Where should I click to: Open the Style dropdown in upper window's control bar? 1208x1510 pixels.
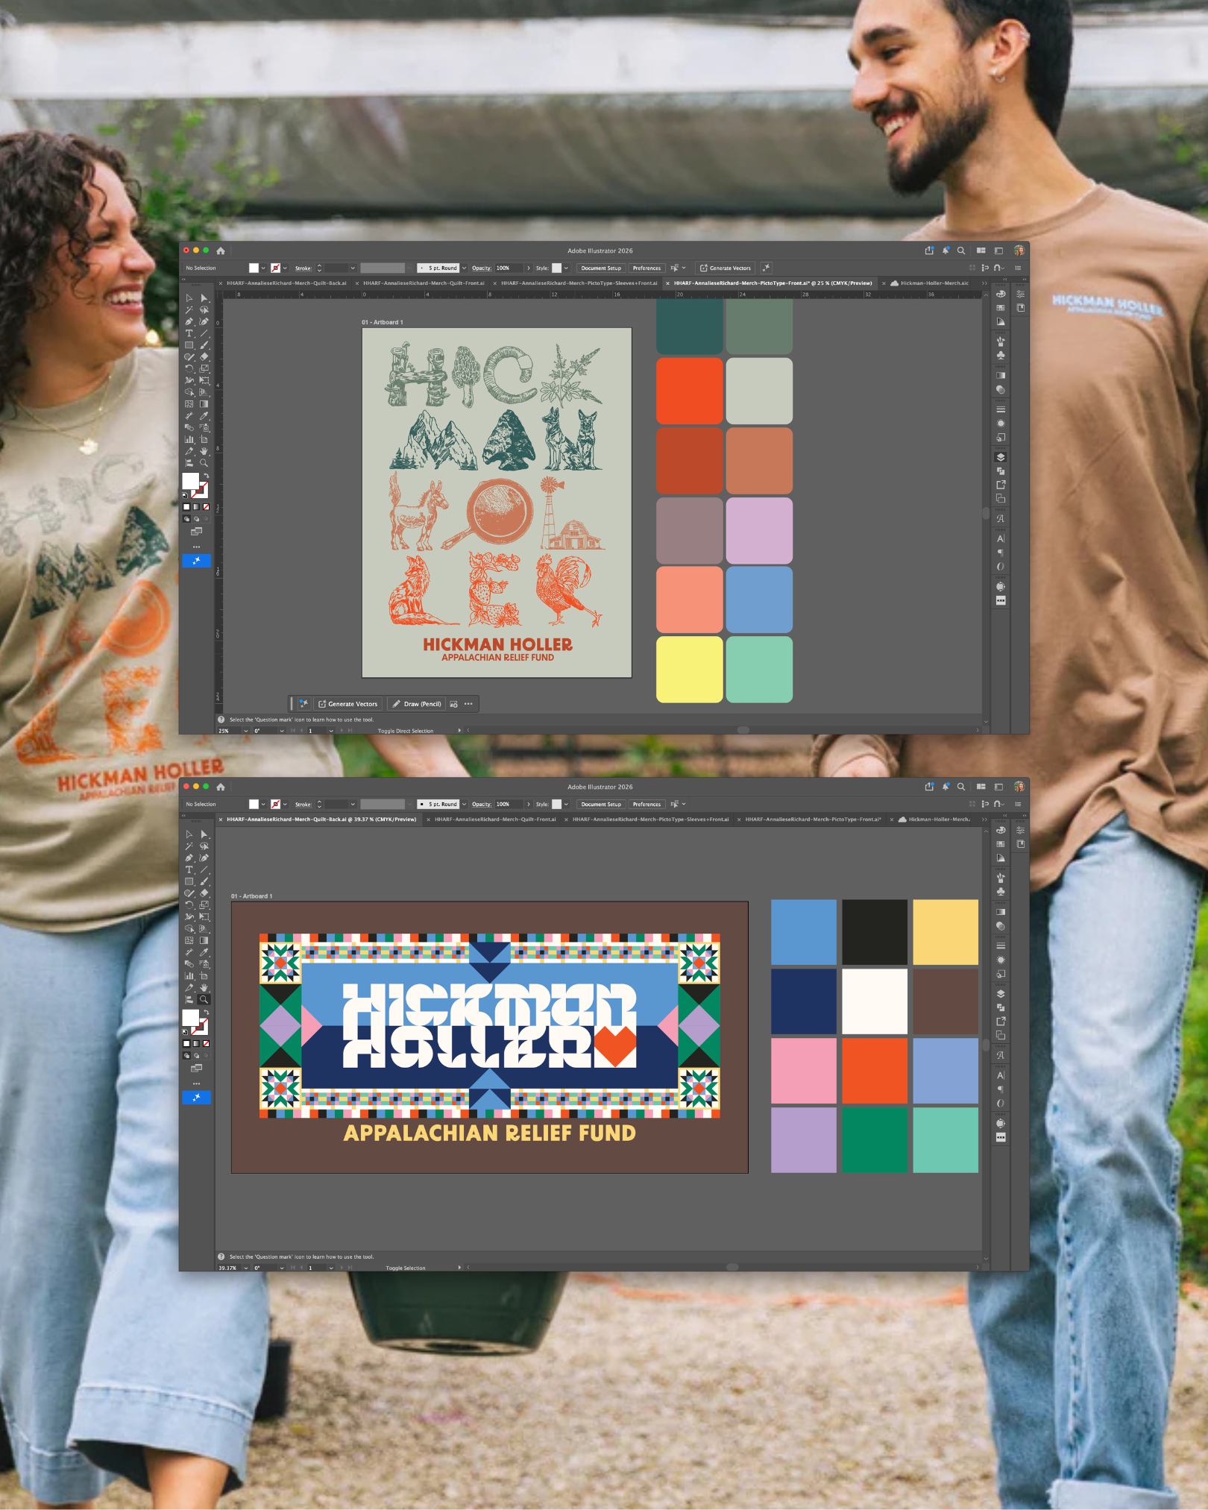[566, 268]
